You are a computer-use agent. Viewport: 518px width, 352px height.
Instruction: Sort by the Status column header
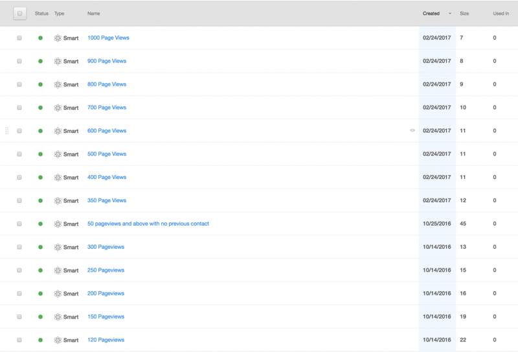coord(41,14)
